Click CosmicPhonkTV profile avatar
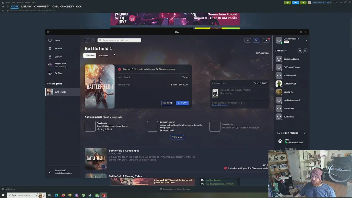352x198 pixels. click(x=279, y=40)
